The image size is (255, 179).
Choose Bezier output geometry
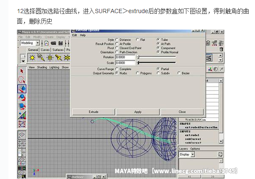(x=179, y=73)
